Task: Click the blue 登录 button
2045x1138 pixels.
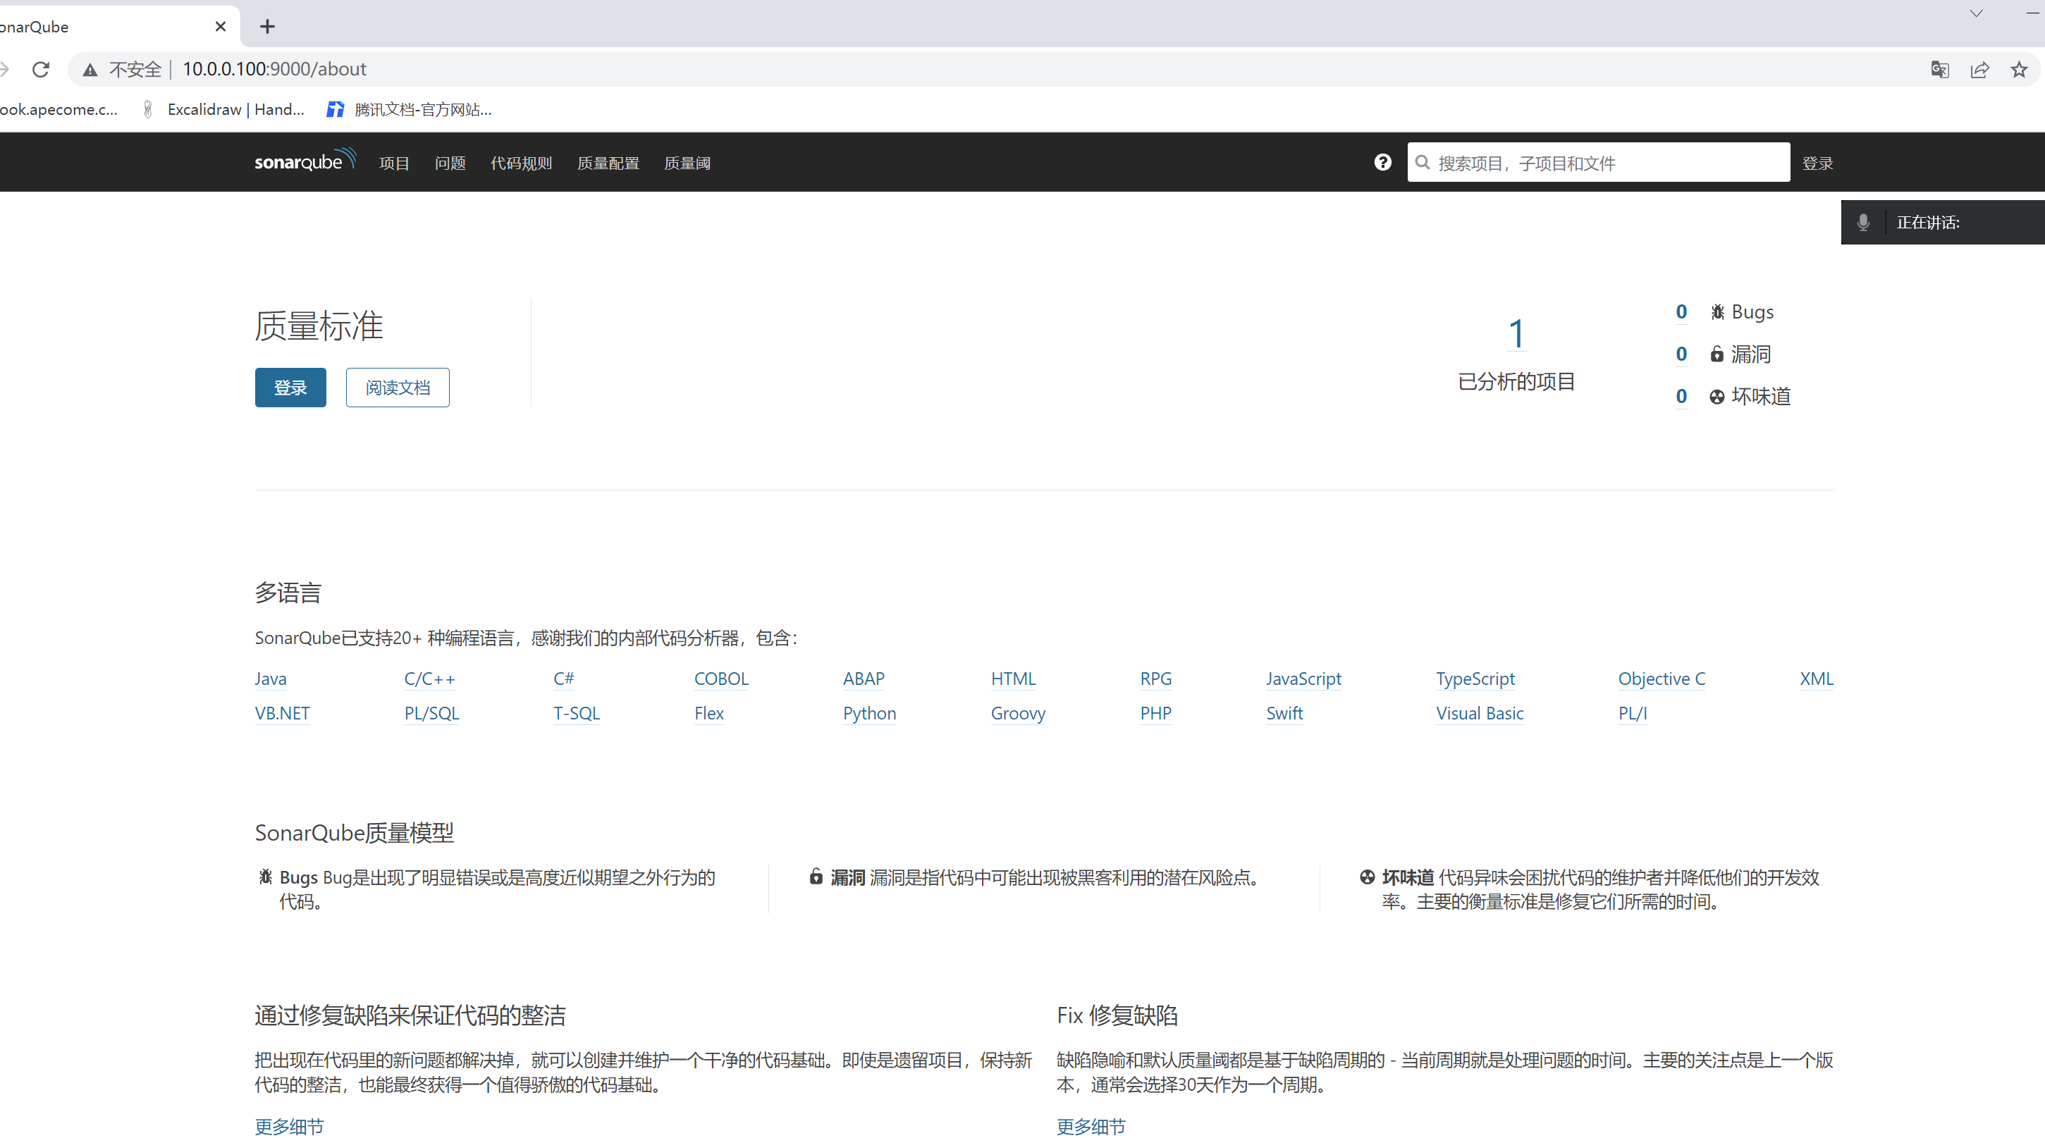Action: [290, 388]
